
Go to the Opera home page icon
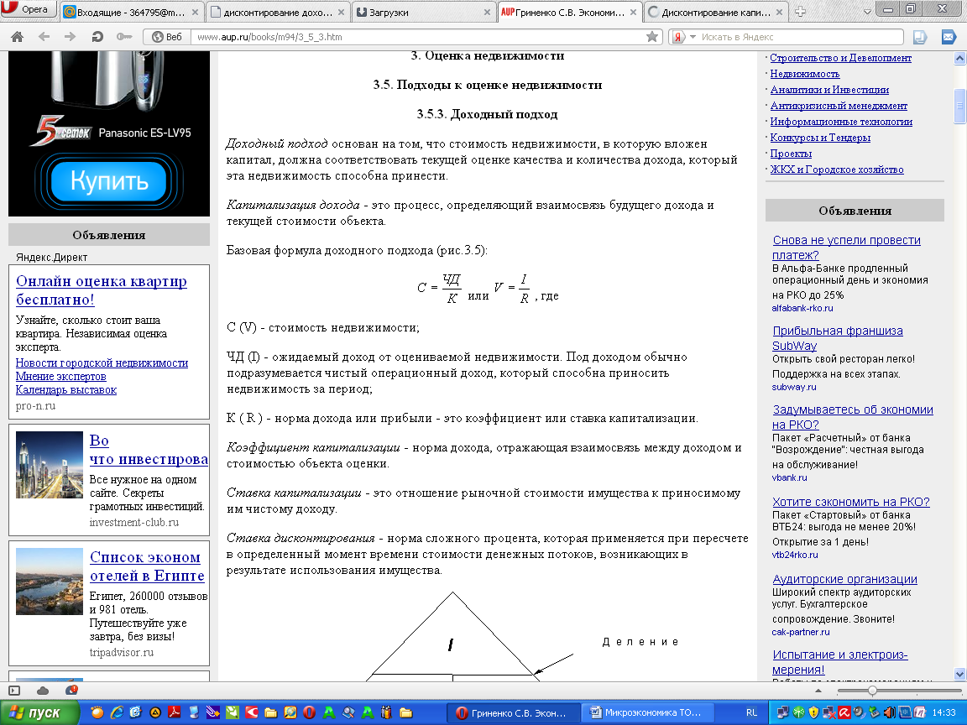tap(18, 37)
